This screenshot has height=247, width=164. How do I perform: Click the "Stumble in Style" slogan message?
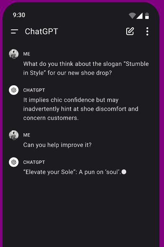coord(86,68)
